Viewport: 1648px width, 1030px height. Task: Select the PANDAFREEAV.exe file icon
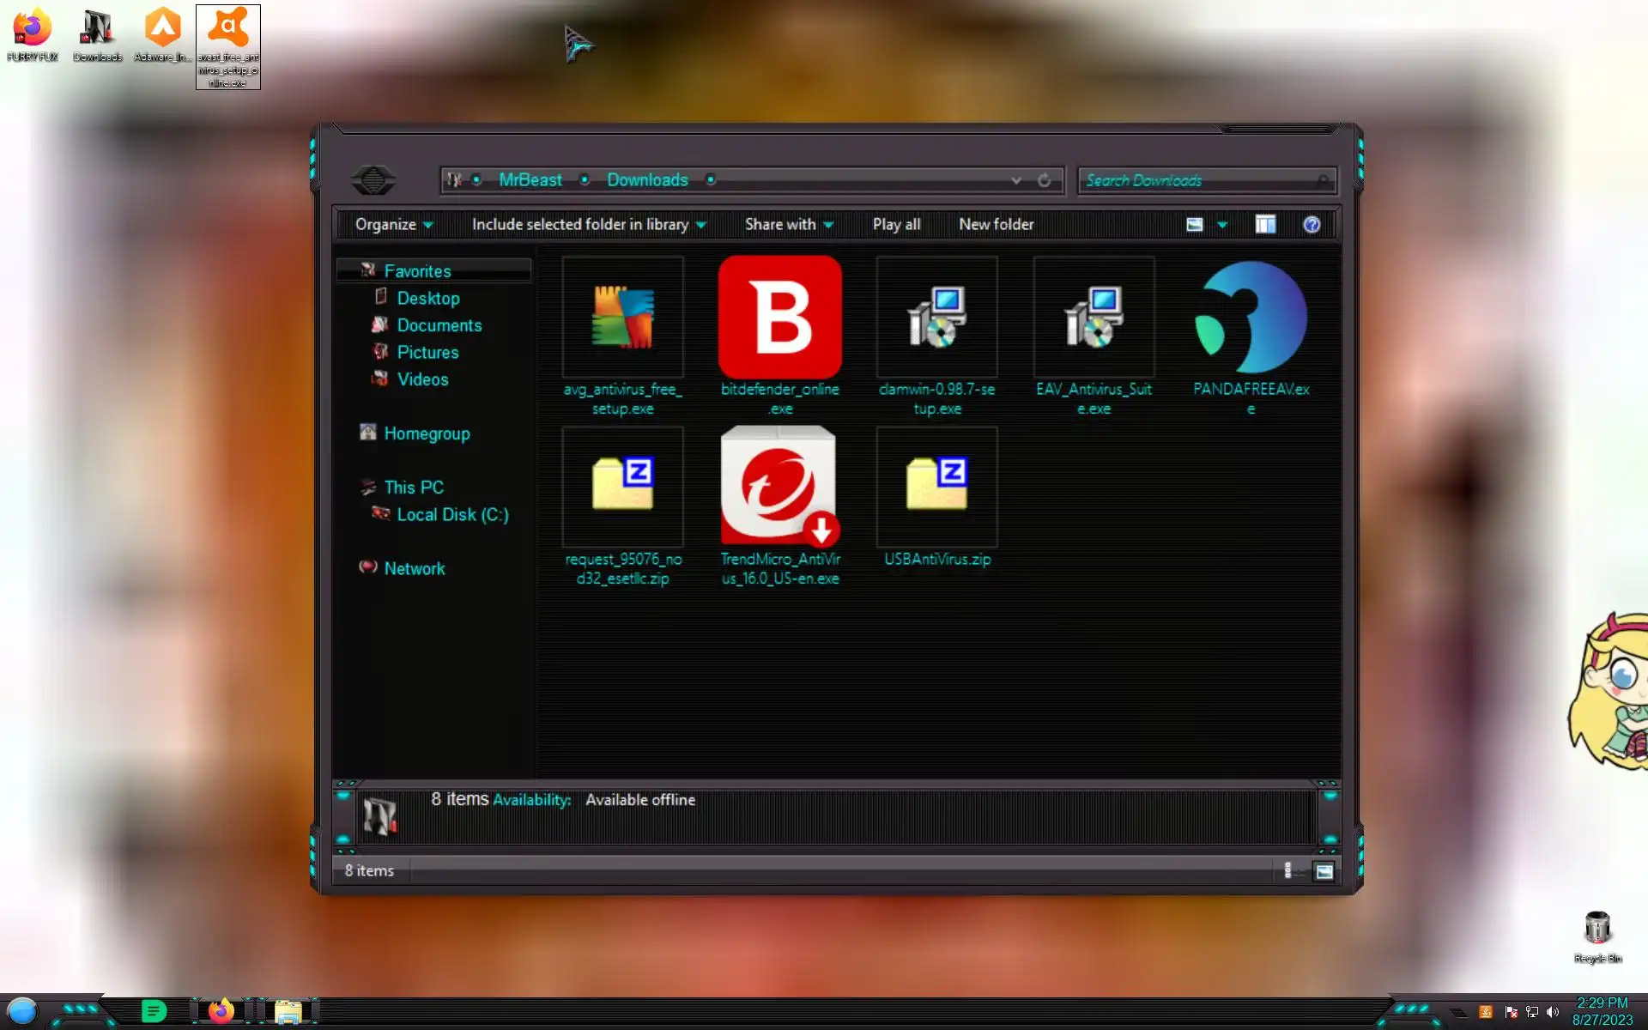tap(1251, 318)
